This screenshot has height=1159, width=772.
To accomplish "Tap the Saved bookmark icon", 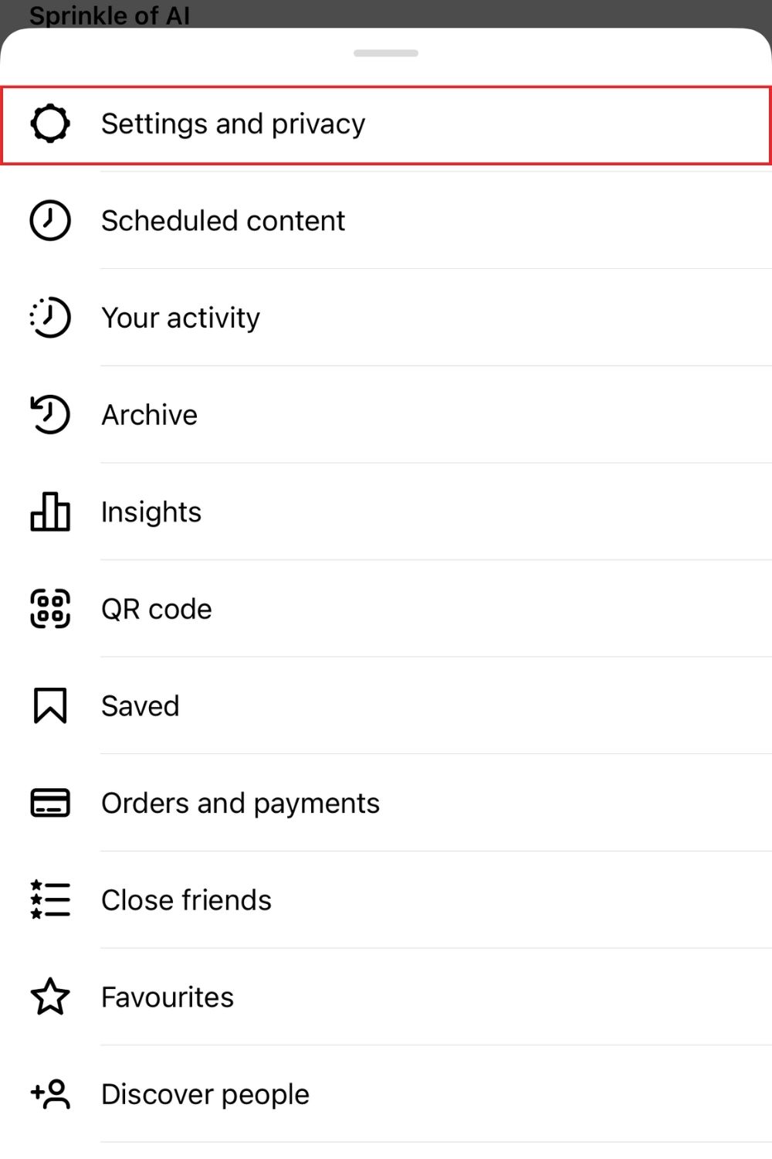I will tap(50, 706).
